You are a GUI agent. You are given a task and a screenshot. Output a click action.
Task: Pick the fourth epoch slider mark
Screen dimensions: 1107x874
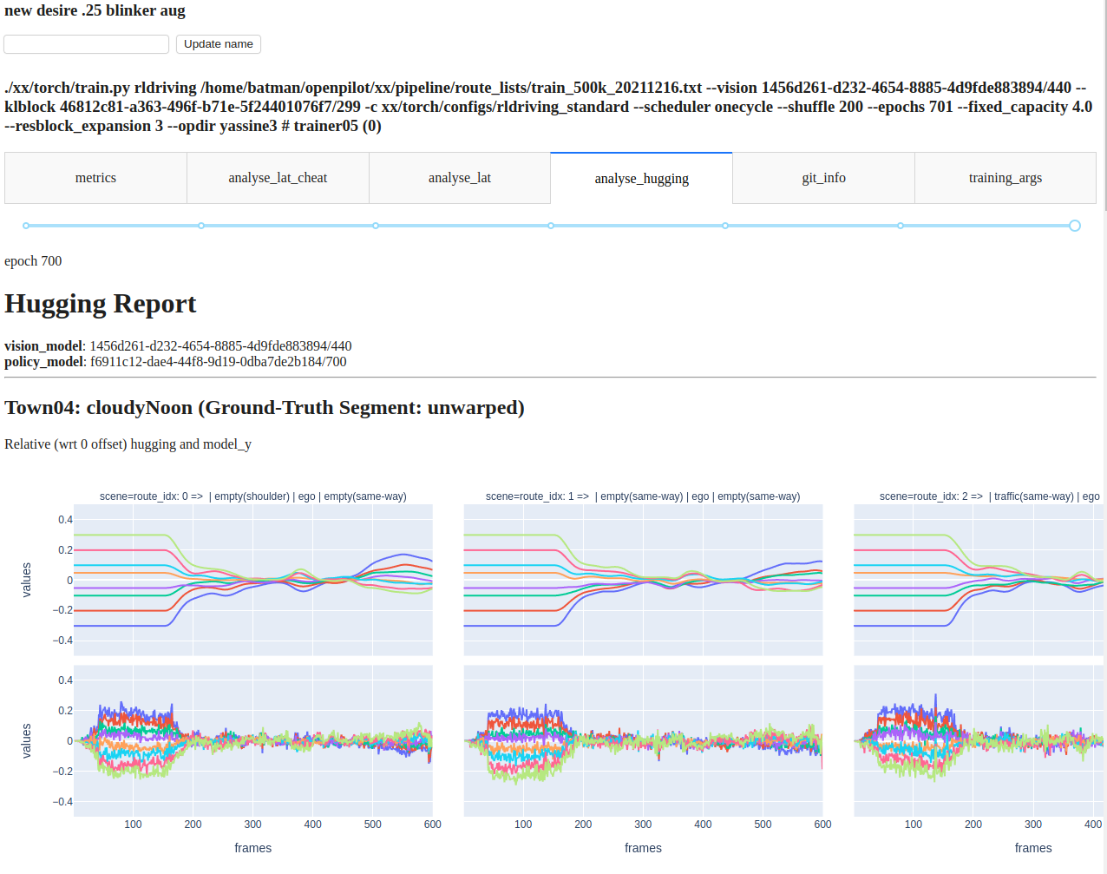coord(551,226)
